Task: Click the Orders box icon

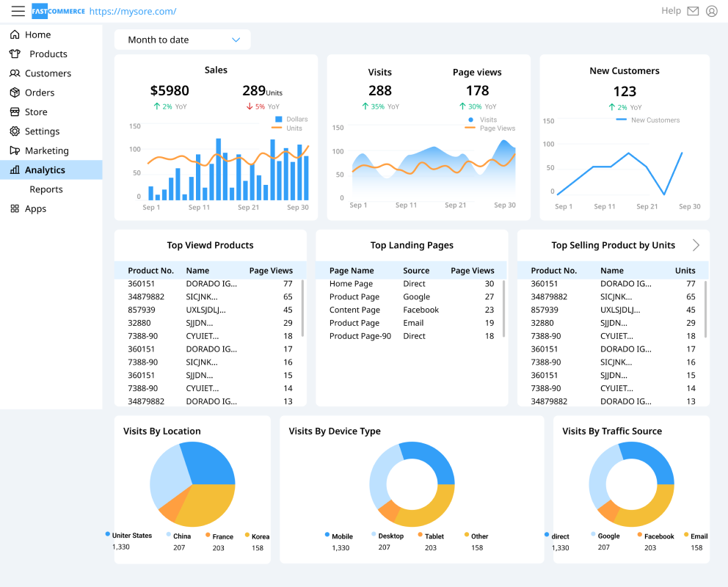Action: coord(15,92)
